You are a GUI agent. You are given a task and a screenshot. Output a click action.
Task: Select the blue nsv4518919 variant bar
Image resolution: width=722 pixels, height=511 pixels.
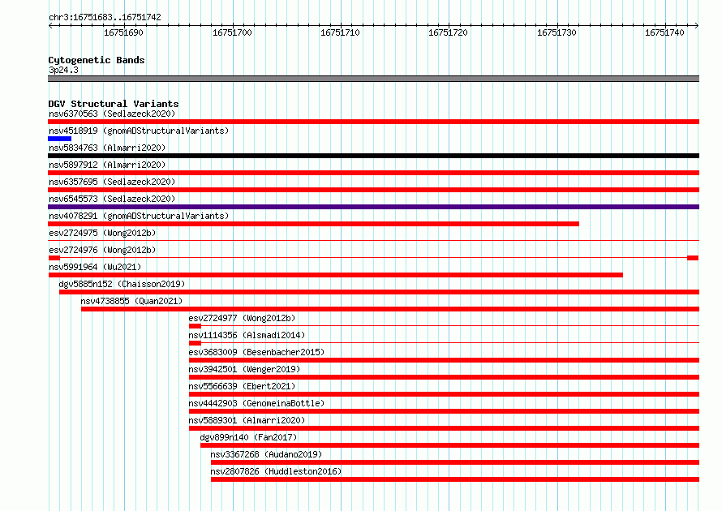pos(60,139)
